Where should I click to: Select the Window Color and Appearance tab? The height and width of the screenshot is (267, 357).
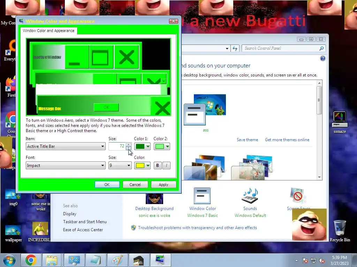(x=48, y=31)
